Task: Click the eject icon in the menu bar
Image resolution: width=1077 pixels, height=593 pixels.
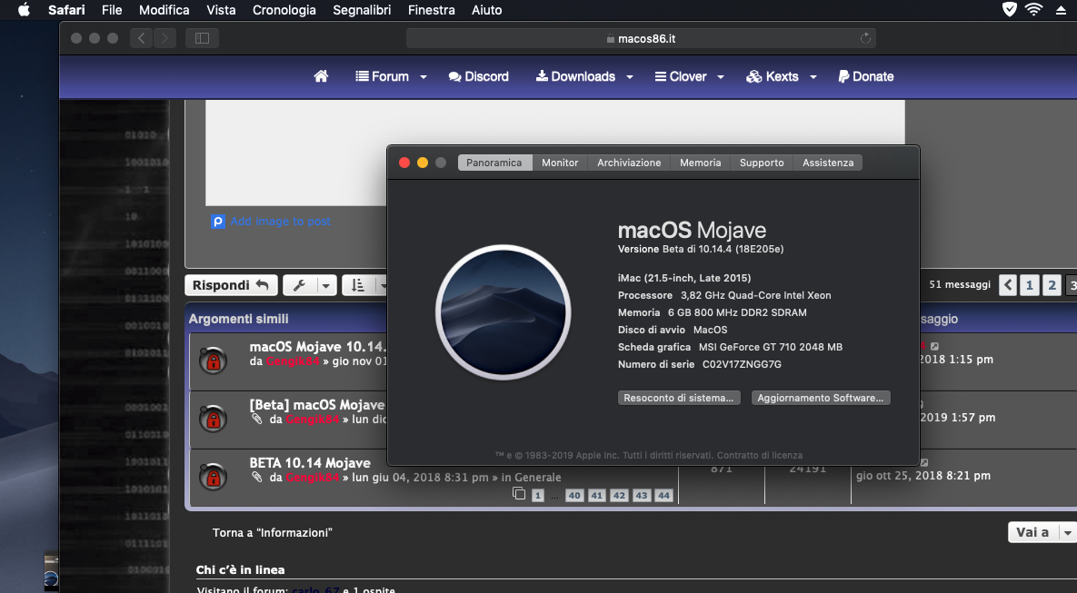Action: [1062, 10]
